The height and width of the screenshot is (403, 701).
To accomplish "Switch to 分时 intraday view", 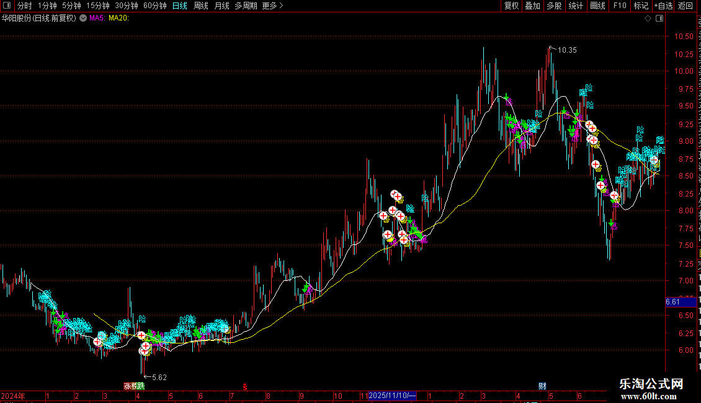I will [25, 6].
